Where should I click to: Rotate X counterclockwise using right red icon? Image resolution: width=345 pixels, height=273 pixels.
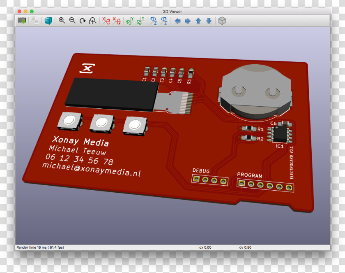(117, 21)
